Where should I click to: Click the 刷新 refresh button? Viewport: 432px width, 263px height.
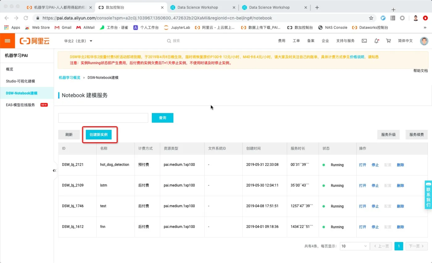[x=69, y=135]
